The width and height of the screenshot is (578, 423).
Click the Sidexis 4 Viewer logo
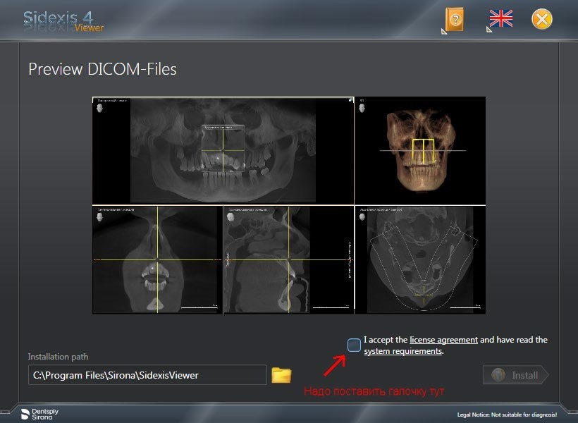pos(63,20)
